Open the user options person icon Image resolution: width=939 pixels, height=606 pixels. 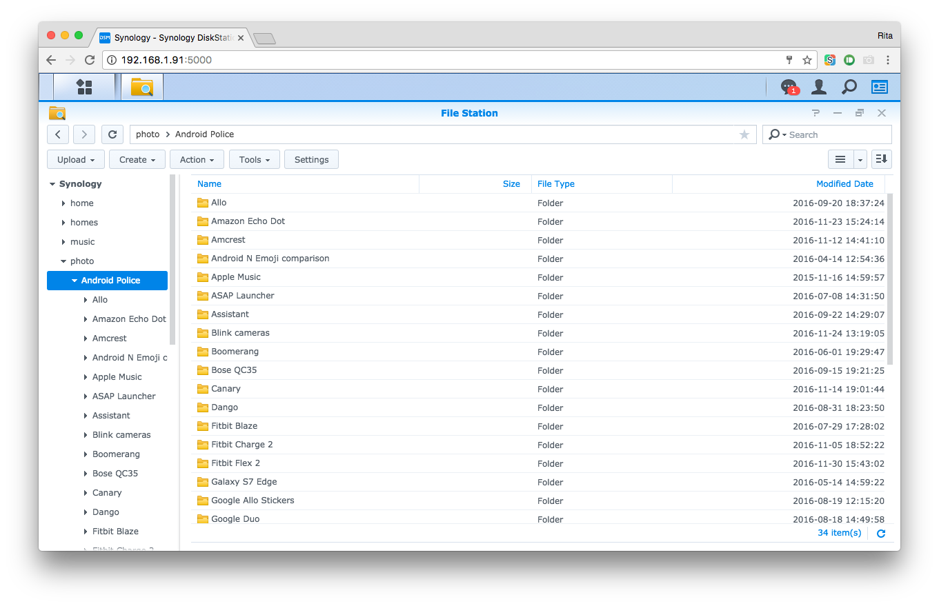819,87
